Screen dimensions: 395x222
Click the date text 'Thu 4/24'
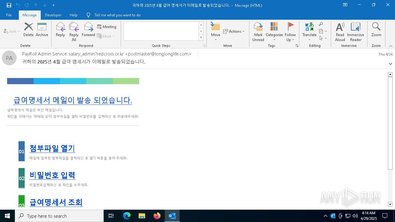tap(385, 54)
